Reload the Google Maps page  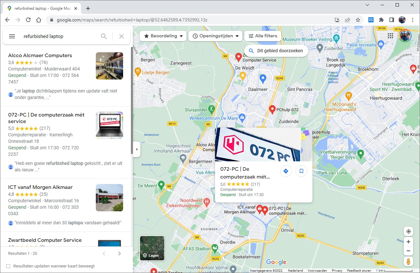point(28,20)
